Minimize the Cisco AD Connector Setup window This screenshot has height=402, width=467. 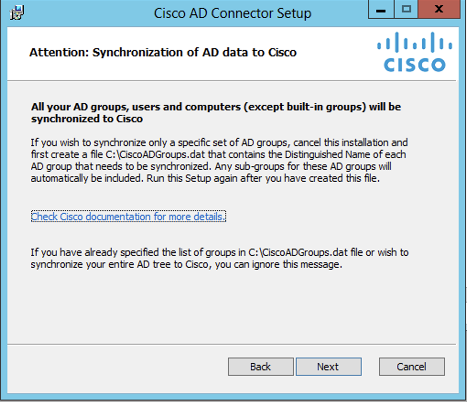pyautogui.click(x=381, y=10)
